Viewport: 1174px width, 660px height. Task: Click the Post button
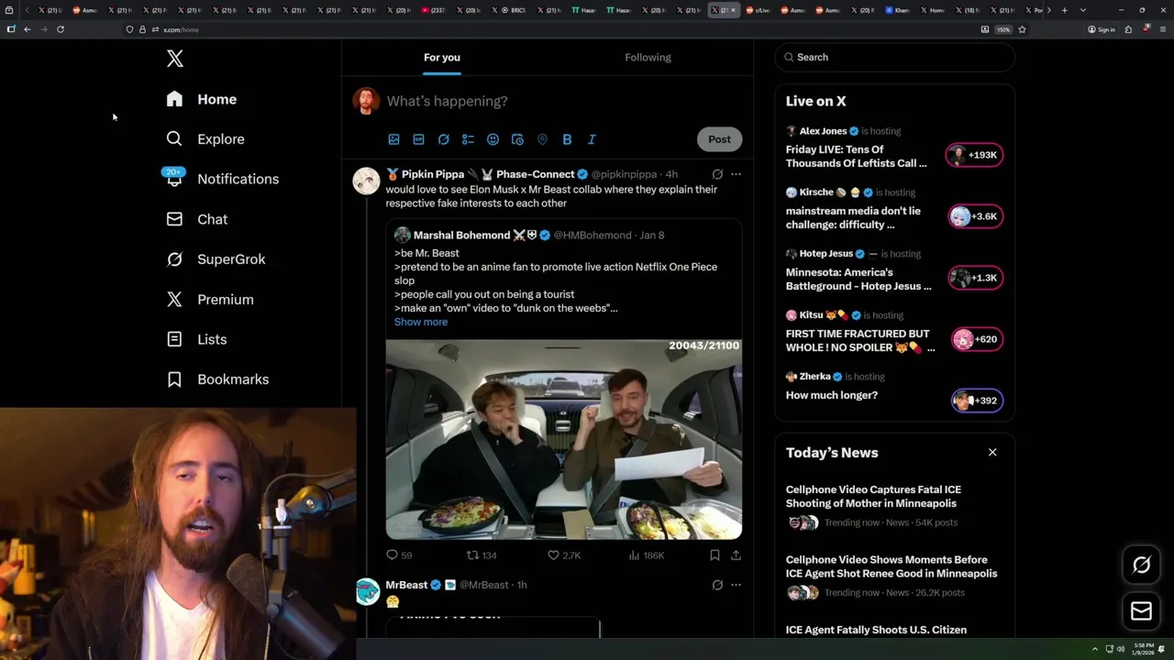(x=719, y=139)
